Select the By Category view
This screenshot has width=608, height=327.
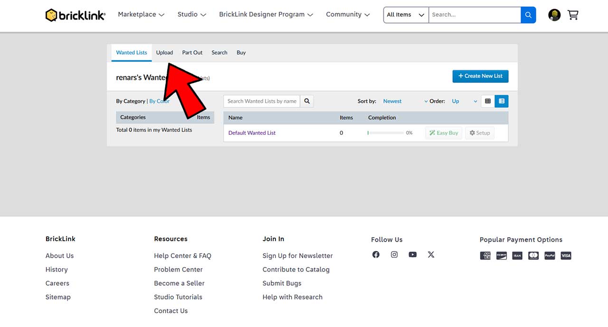[131, 101]
